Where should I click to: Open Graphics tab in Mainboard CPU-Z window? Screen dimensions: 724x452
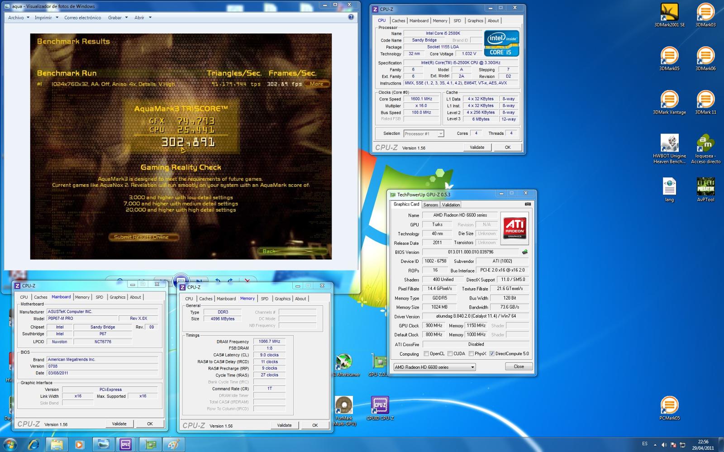coord(117,297)
